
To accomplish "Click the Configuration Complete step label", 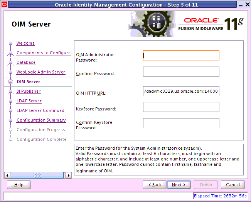I will point(42,139).
